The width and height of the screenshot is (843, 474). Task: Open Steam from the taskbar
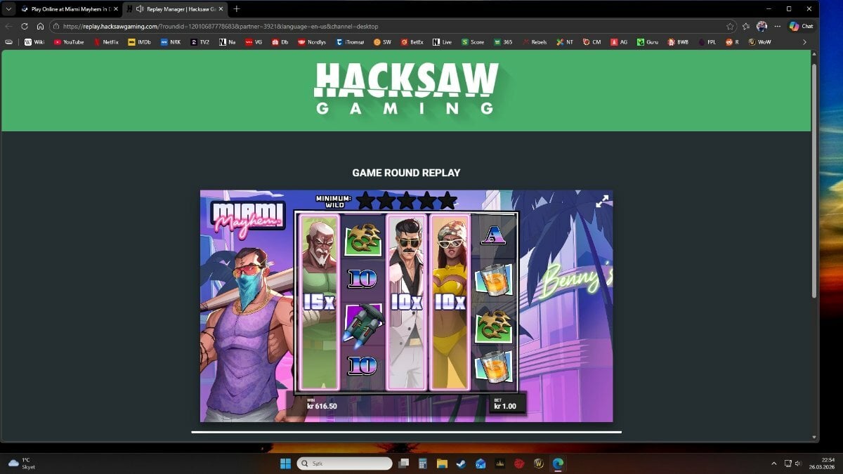pos(461,463)
